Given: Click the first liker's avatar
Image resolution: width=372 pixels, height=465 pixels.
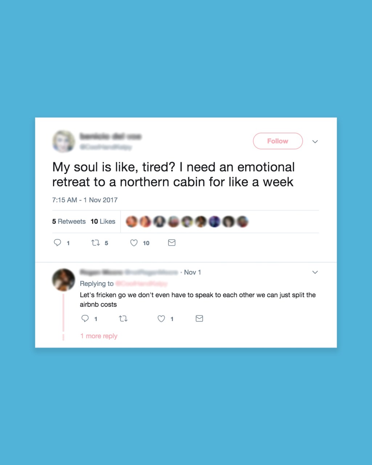Looking at the screenshot, I should point(132,221).
